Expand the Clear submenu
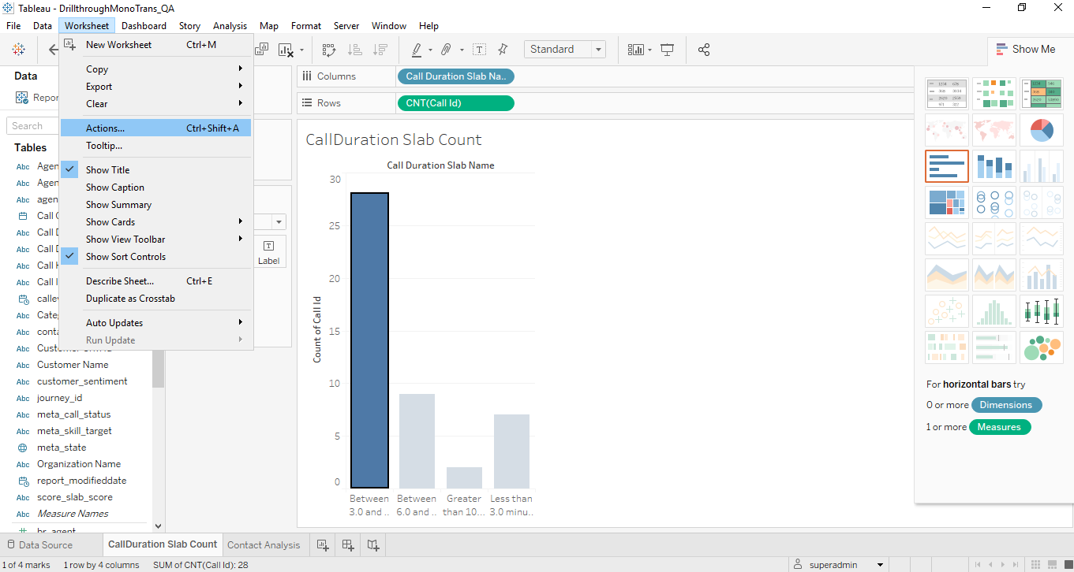 coord(156,104)
